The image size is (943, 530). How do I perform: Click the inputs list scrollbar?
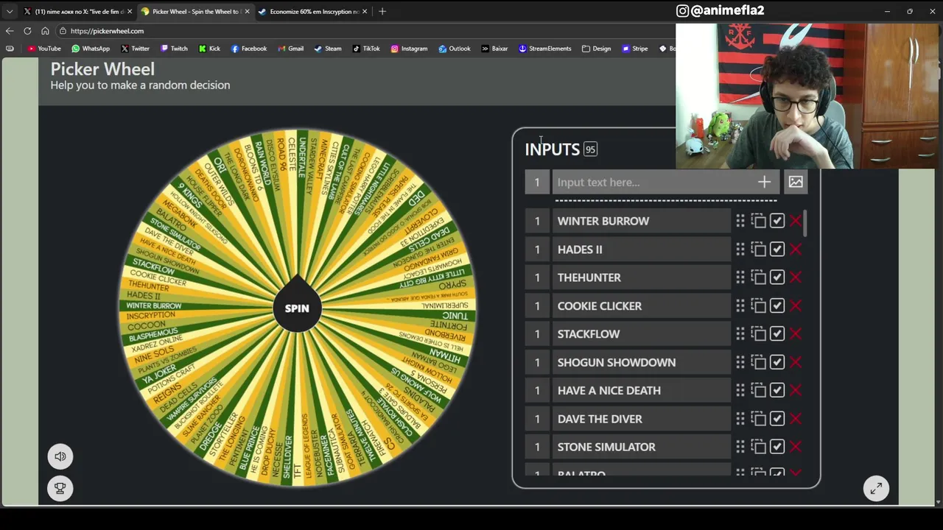806,223
